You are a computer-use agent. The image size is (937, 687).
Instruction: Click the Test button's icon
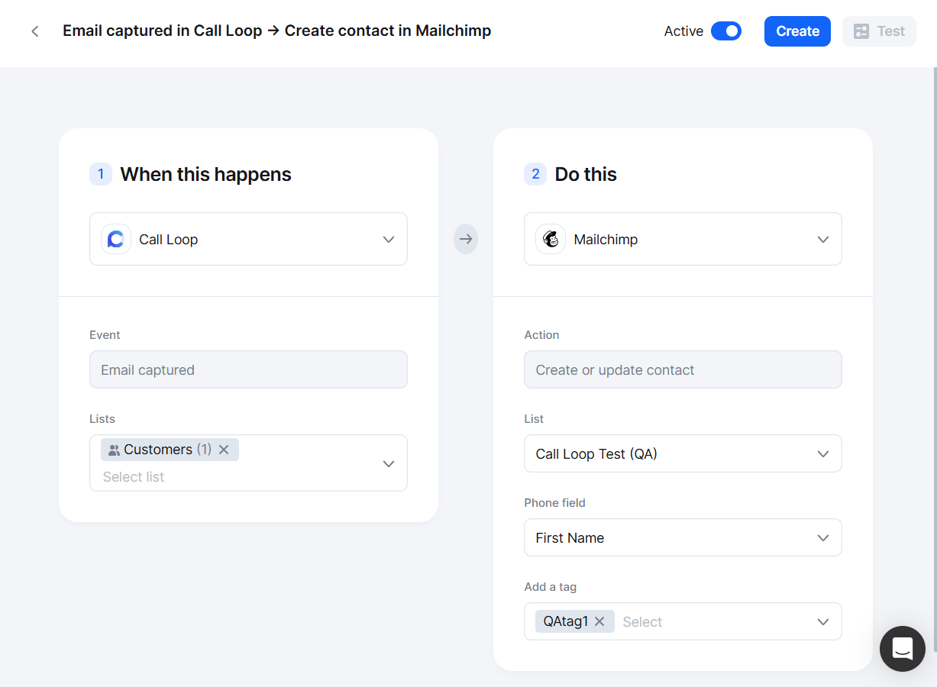[861, 31]
